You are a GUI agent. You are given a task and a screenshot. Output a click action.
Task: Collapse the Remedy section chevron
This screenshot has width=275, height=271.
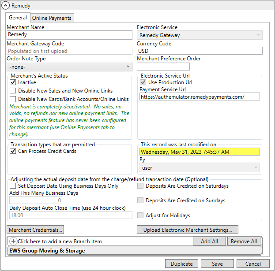(x=5, y=6)
